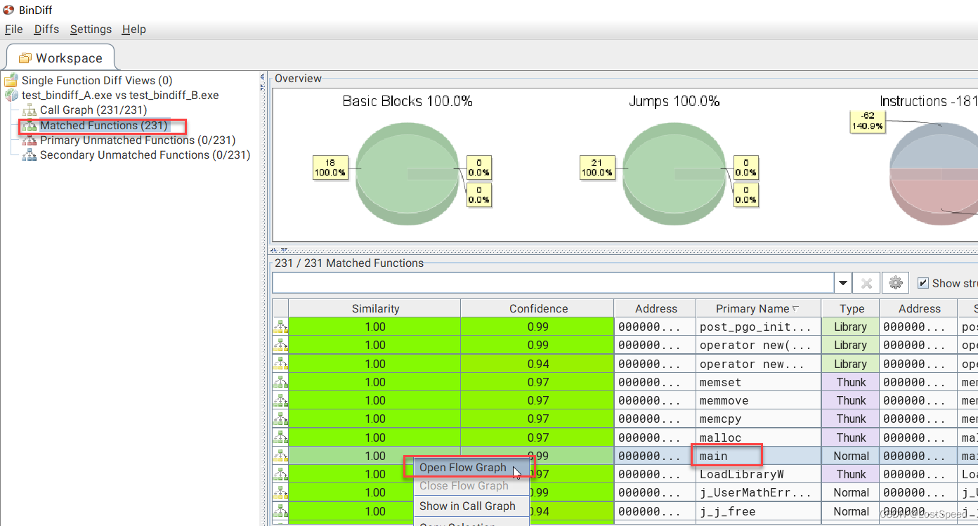The height and width of the screenshot is (526, 978).
Task: Open the Settings menu
Action: 91,29
